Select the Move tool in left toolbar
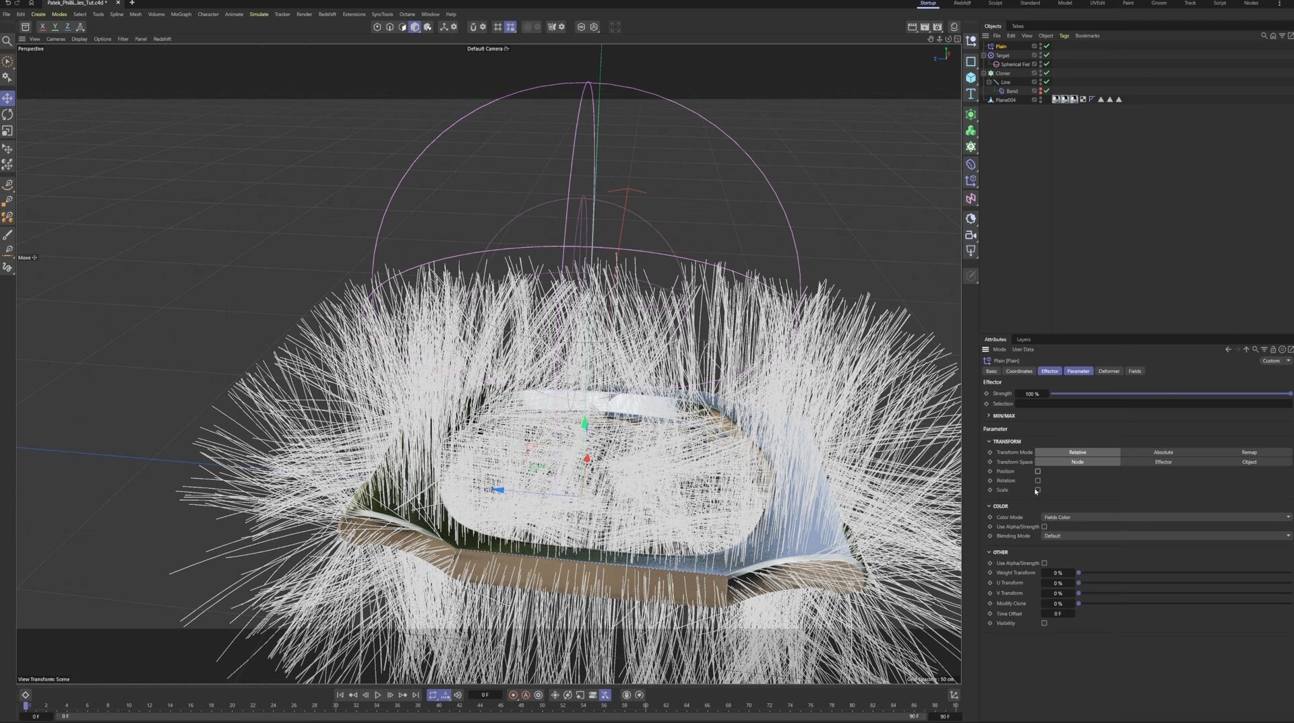Viewport: 1294px width, 723px height. 7,98
